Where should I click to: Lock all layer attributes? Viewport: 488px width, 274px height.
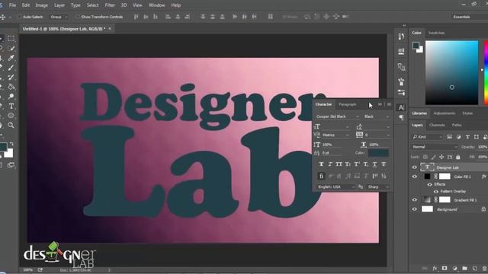click(457, 158)
